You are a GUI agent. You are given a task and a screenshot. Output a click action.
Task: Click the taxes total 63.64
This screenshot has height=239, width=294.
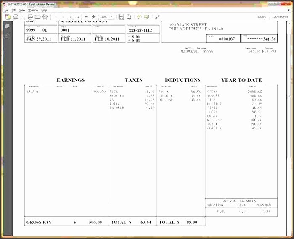[146, 222]
